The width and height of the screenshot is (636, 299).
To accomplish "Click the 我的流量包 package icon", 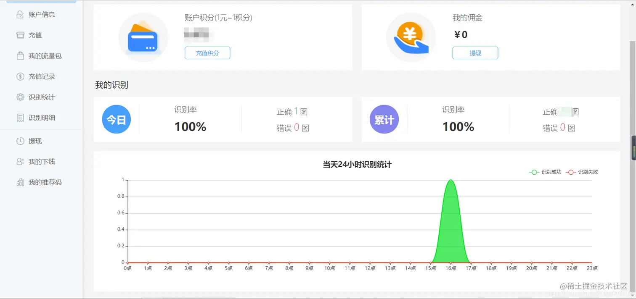I will (x=20, y=55).
